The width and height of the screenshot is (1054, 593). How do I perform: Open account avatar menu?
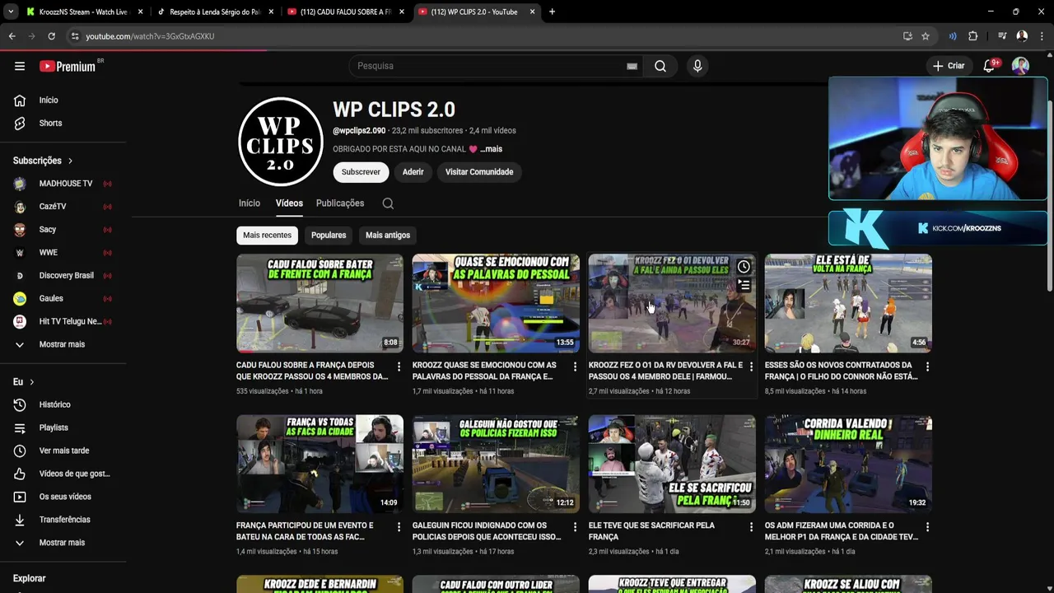pos(1020,66)
